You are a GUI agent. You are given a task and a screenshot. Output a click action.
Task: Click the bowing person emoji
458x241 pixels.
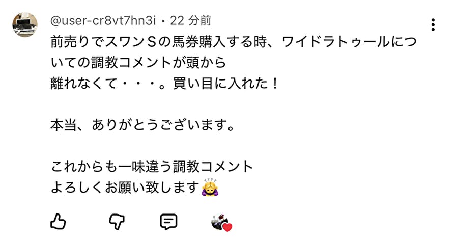(210, 187)
